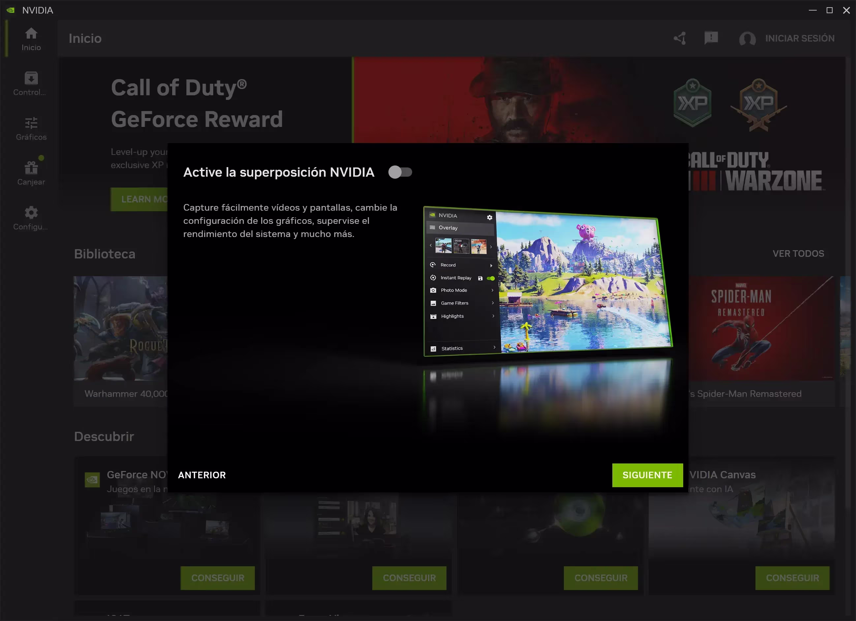Viewport: 856px width, 621px height.
Task: Click VER TODOS in the Biblioteca section
Action: 798,253
